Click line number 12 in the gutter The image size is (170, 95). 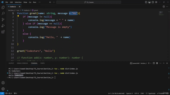12,51
